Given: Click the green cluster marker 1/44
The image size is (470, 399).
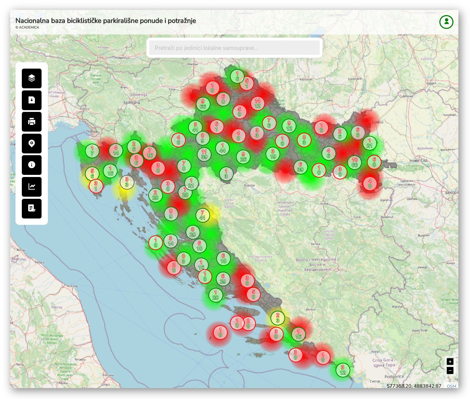Looking at the screenshot, I should point(222,148).
